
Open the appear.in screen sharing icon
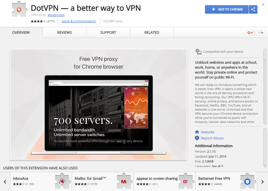click(186, 181)
